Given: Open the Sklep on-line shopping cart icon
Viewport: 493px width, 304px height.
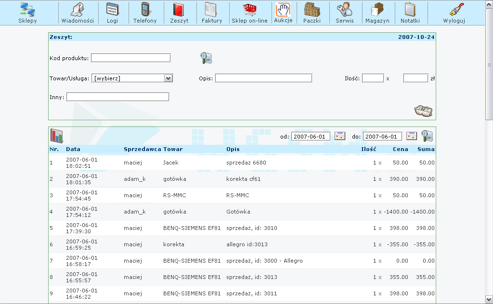Looking at the screenshot, I should [x=250, y=10].
